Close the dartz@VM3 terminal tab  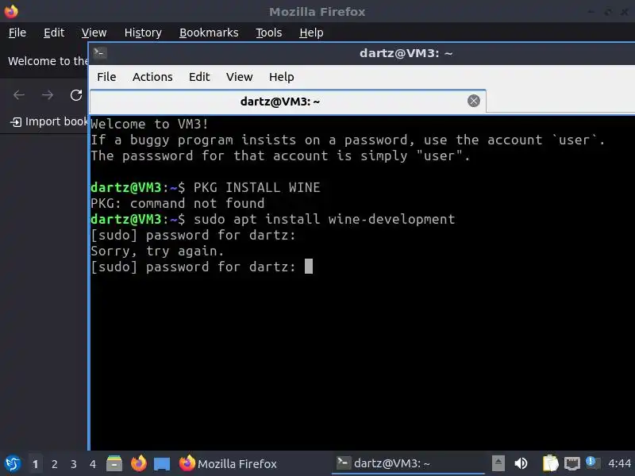click(473, 101)
